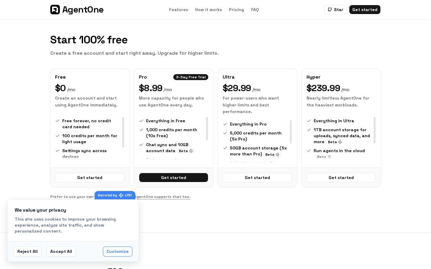This screenshot has height=269, width=431.
Task: Click the 'Start 100% free' heading
Action: point(89,40)
